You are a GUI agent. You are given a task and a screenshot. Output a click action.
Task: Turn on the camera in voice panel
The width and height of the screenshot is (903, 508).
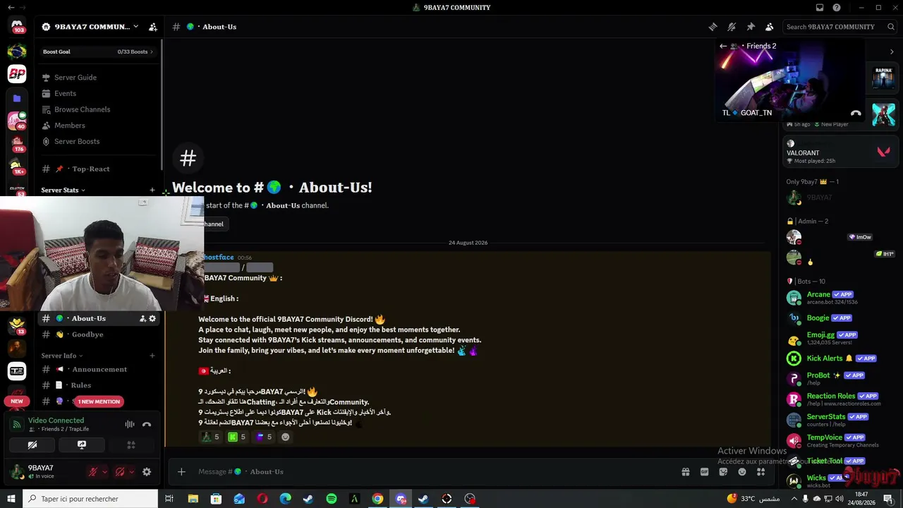(x=32, y=445)
